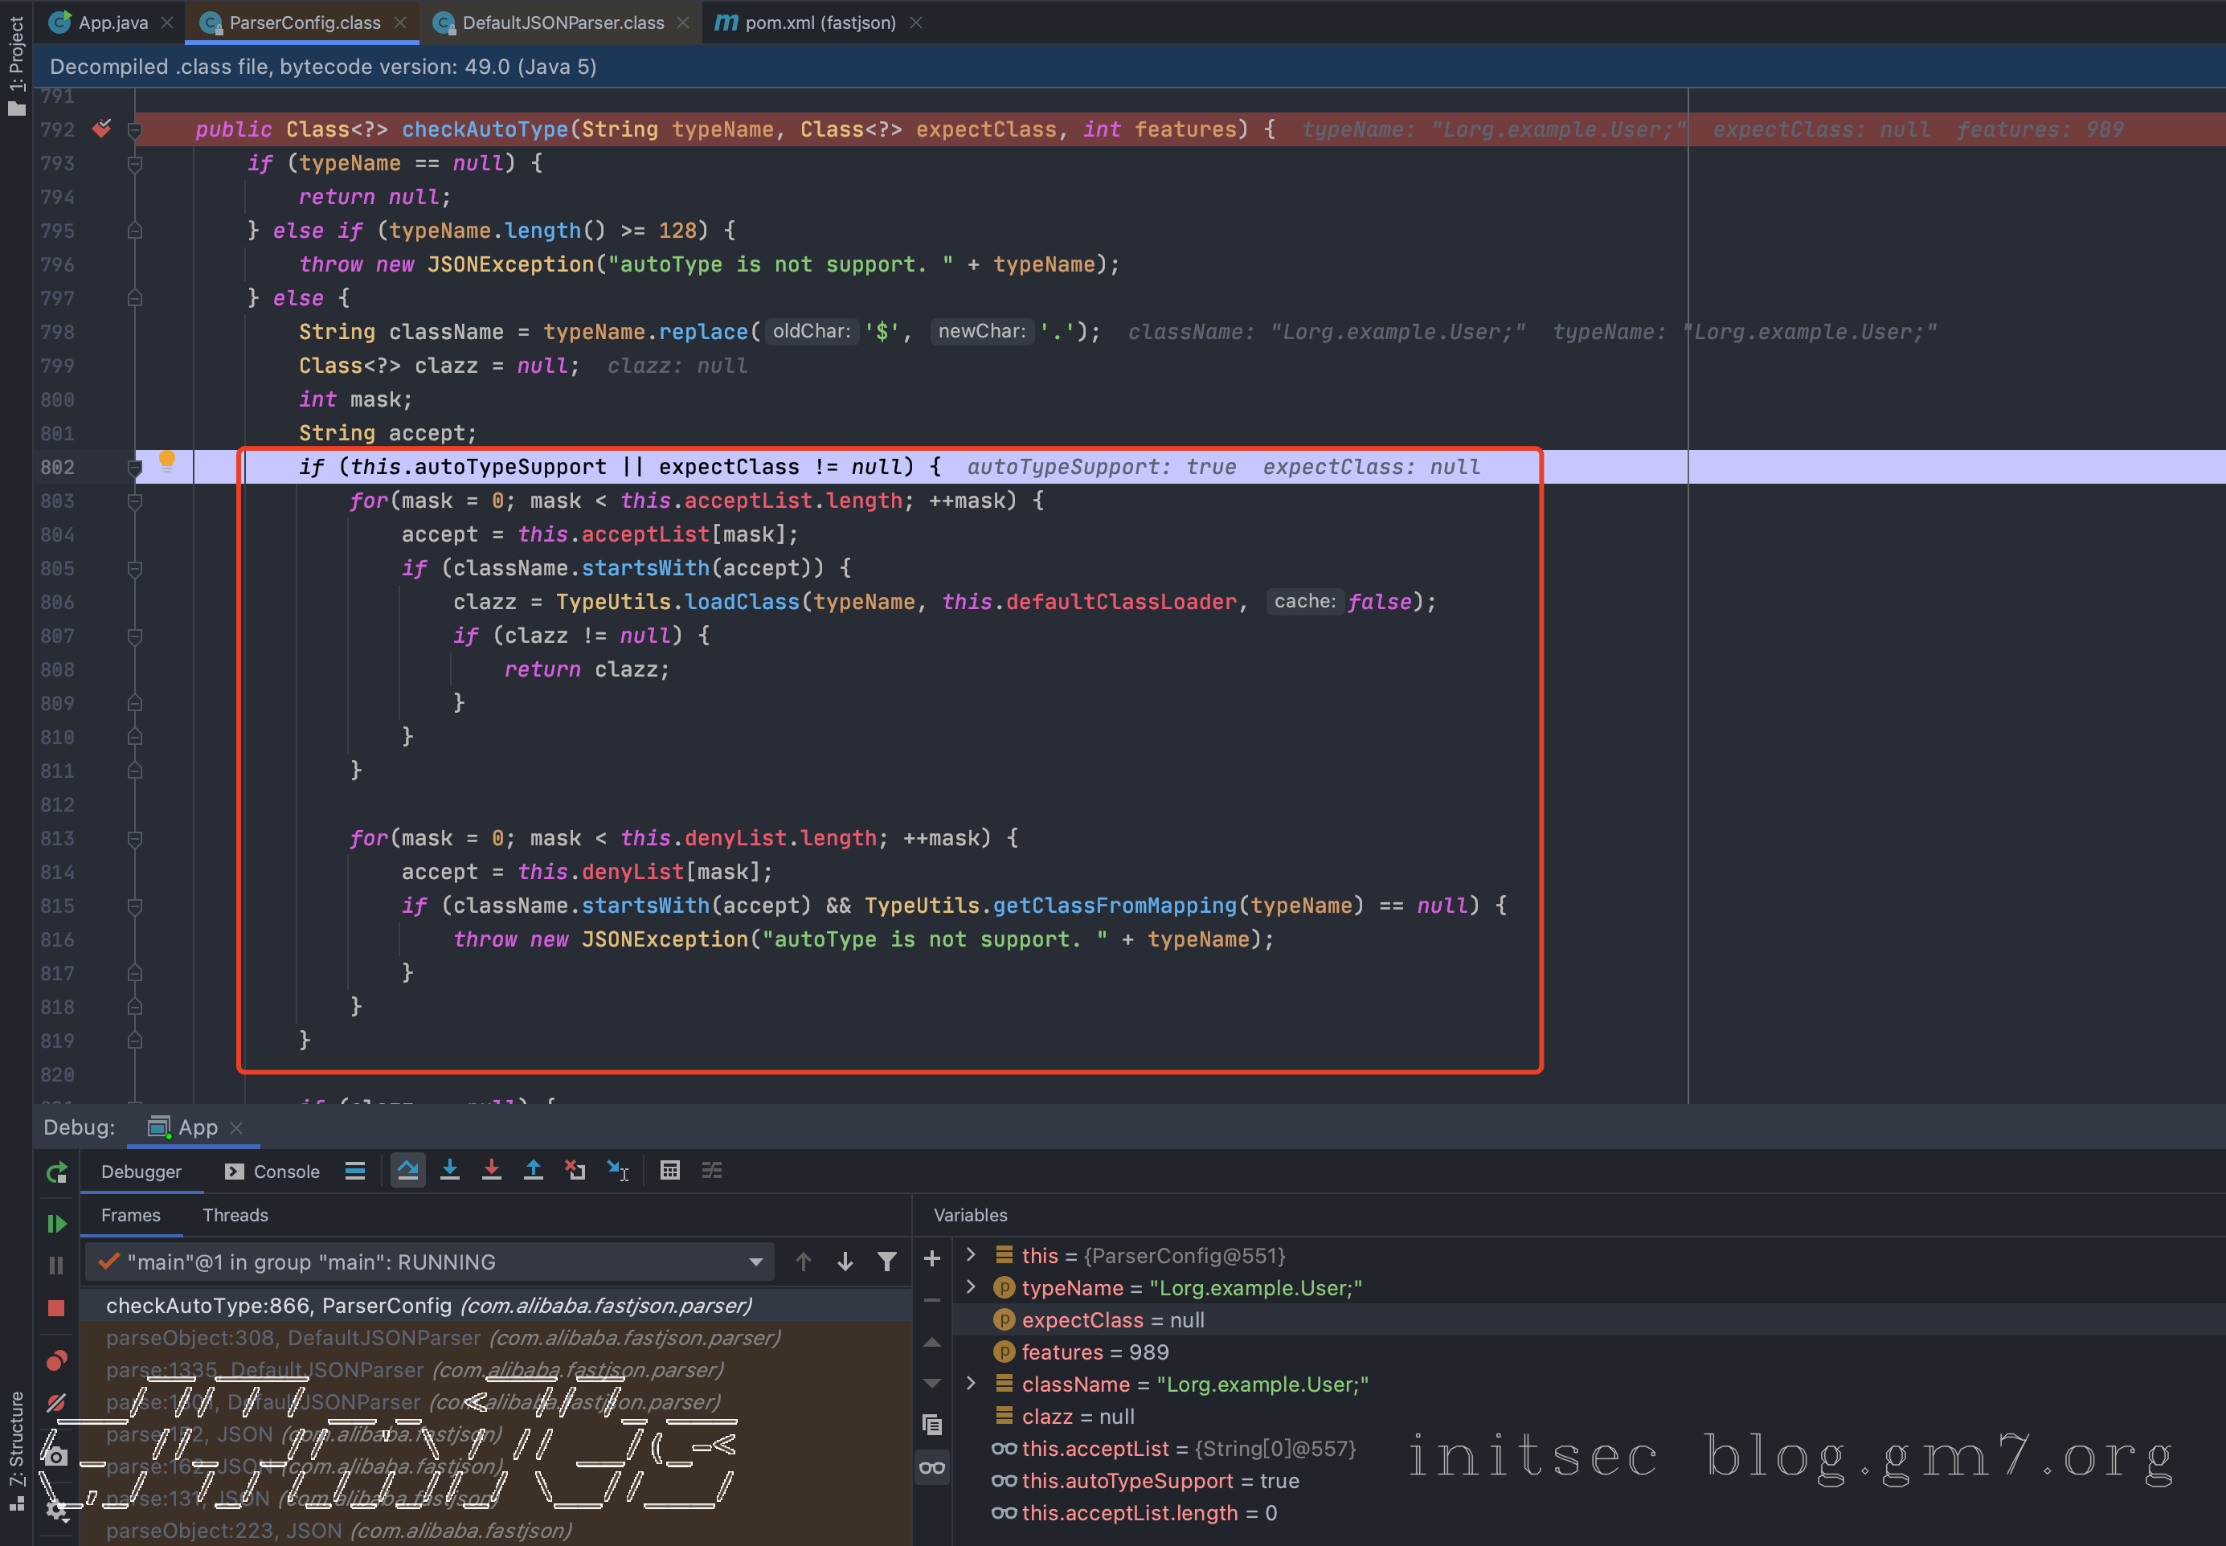Image resolution: width=2226 pixels, height=1546 pixels.
Task: Open the Console tab in the debugger
Action: click(x=272, y=1171)
